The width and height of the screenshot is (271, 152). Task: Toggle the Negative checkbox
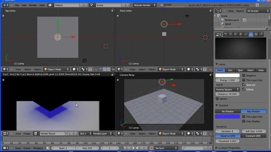pyautogui.click(x=244, y=75)
